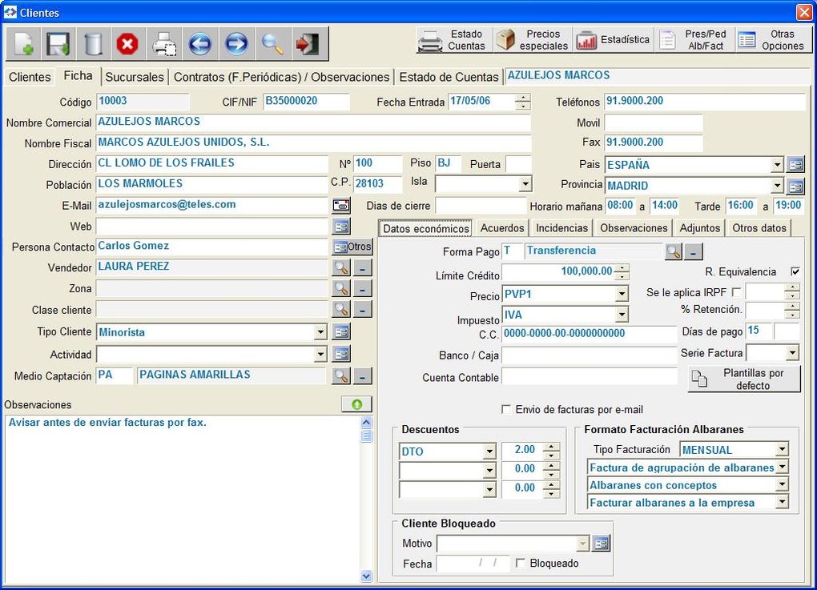
Task: Open Estado Cuentas
Action: pyautogui.click(x=454, y=40)
